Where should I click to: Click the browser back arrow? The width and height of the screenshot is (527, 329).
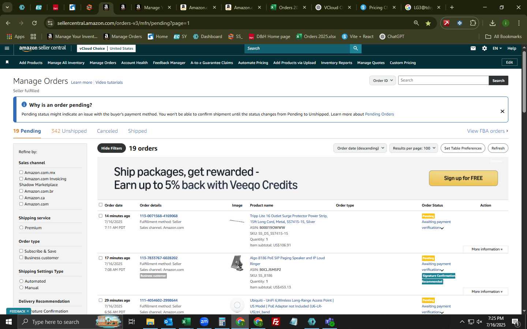coord(8,23)
